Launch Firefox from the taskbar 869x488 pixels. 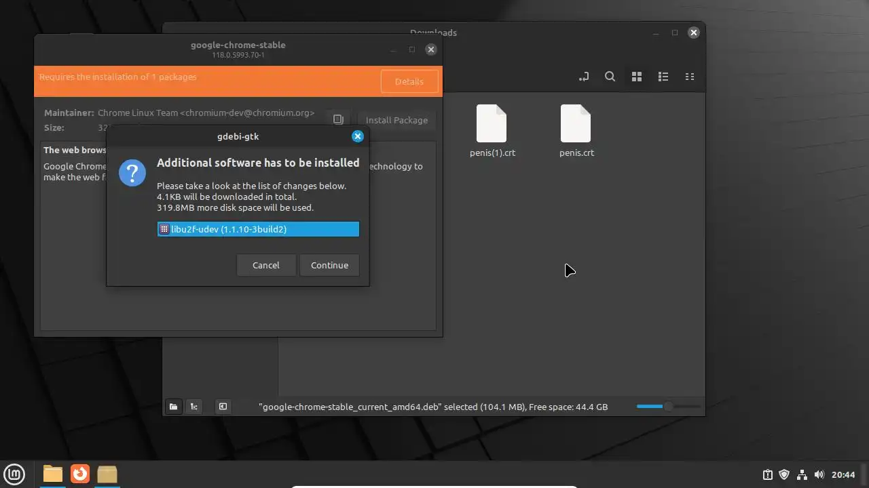80,474
